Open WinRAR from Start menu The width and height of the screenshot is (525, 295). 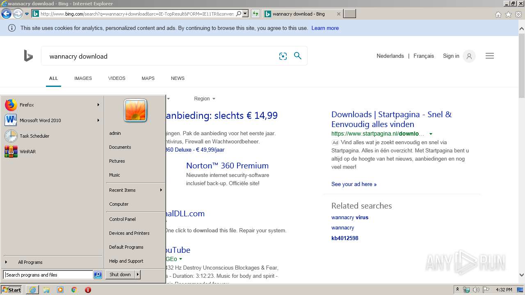click(52, 152)
